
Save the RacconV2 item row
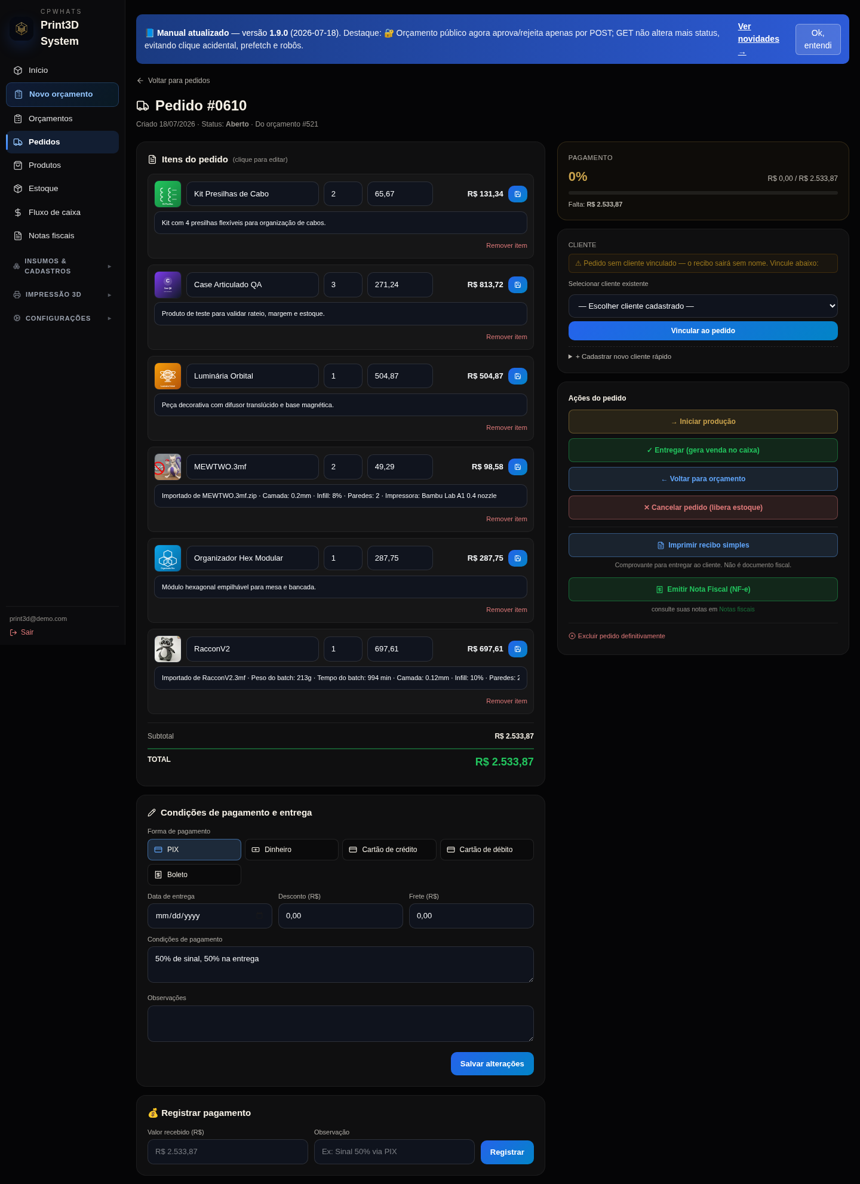[517, 649]
